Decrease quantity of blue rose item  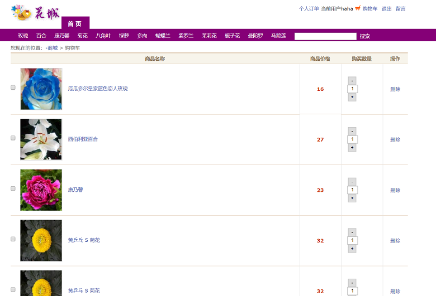tap(352, 81)
